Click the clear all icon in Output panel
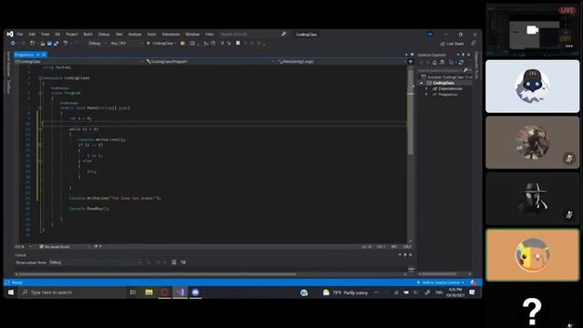 click(x=174, y=262)
